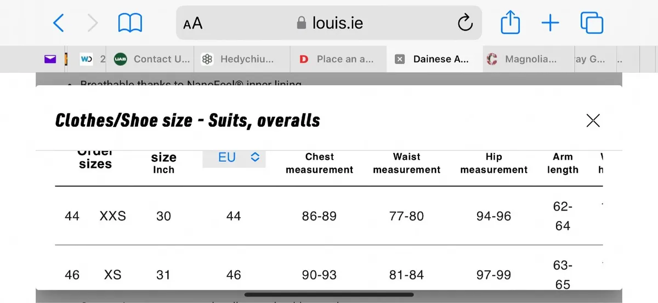
Task: Select the XXS size row
Action: tap(328, 216)
